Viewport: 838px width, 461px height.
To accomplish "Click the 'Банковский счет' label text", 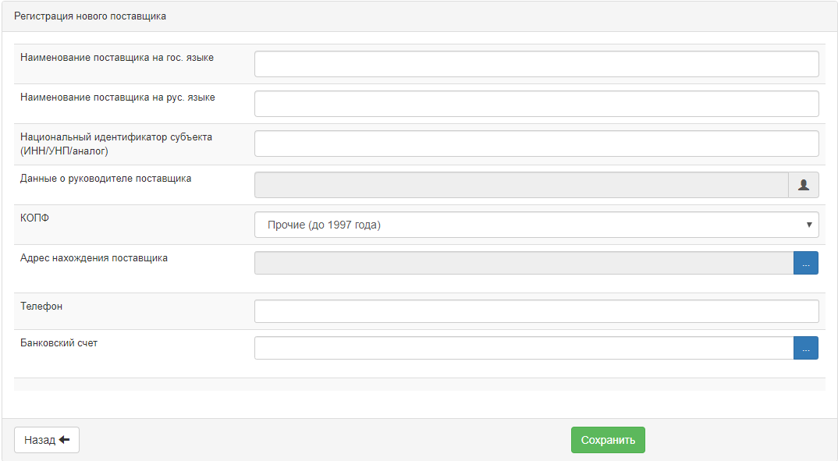I will tap(59, 343).
